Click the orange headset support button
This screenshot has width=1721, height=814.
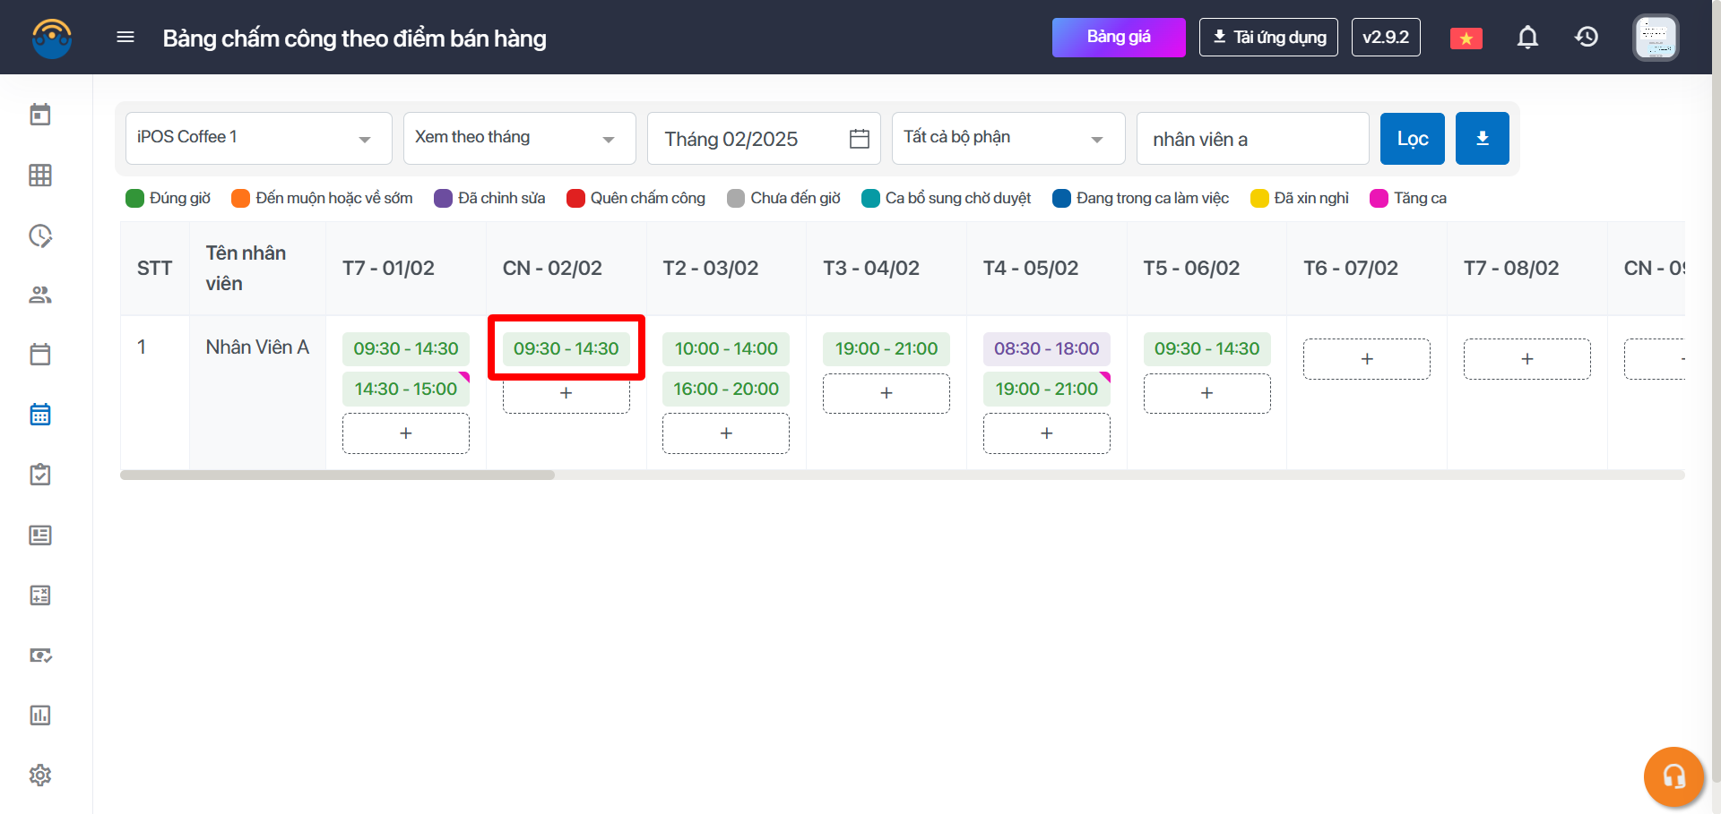[x=1673, y=775]
